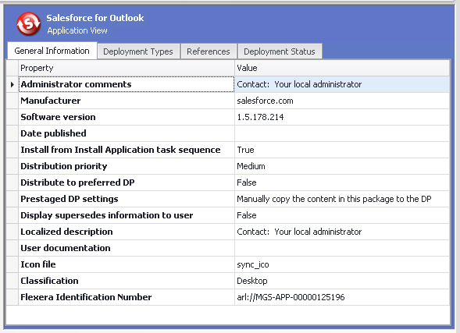Select the Manufacturer property cell
Image resolution: width=460 pixels, height=333 pixels.
(127, 101)
